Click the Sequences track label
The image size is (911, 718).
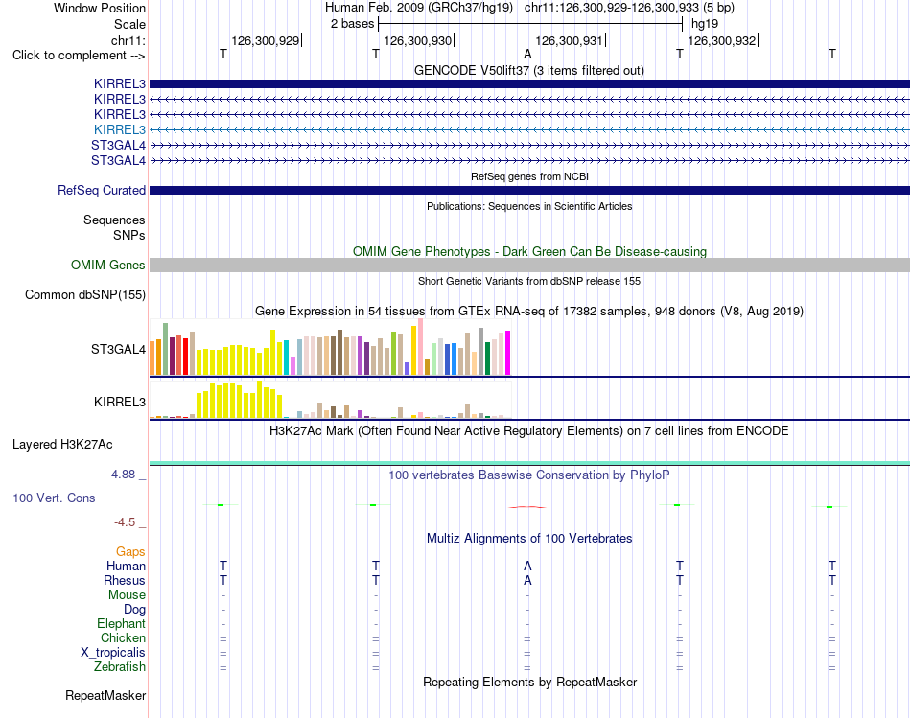[114, 220]
